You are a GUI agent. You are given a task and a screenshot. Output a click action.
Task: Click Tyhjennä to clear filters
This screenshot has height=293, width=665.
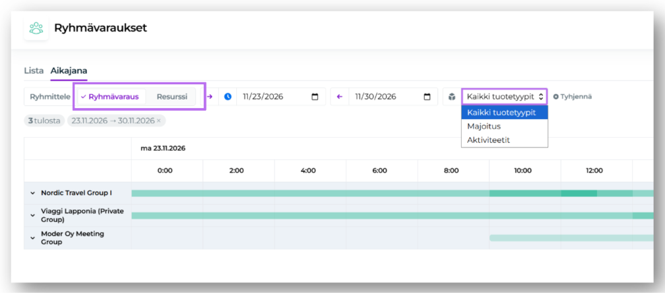point(573,97)
